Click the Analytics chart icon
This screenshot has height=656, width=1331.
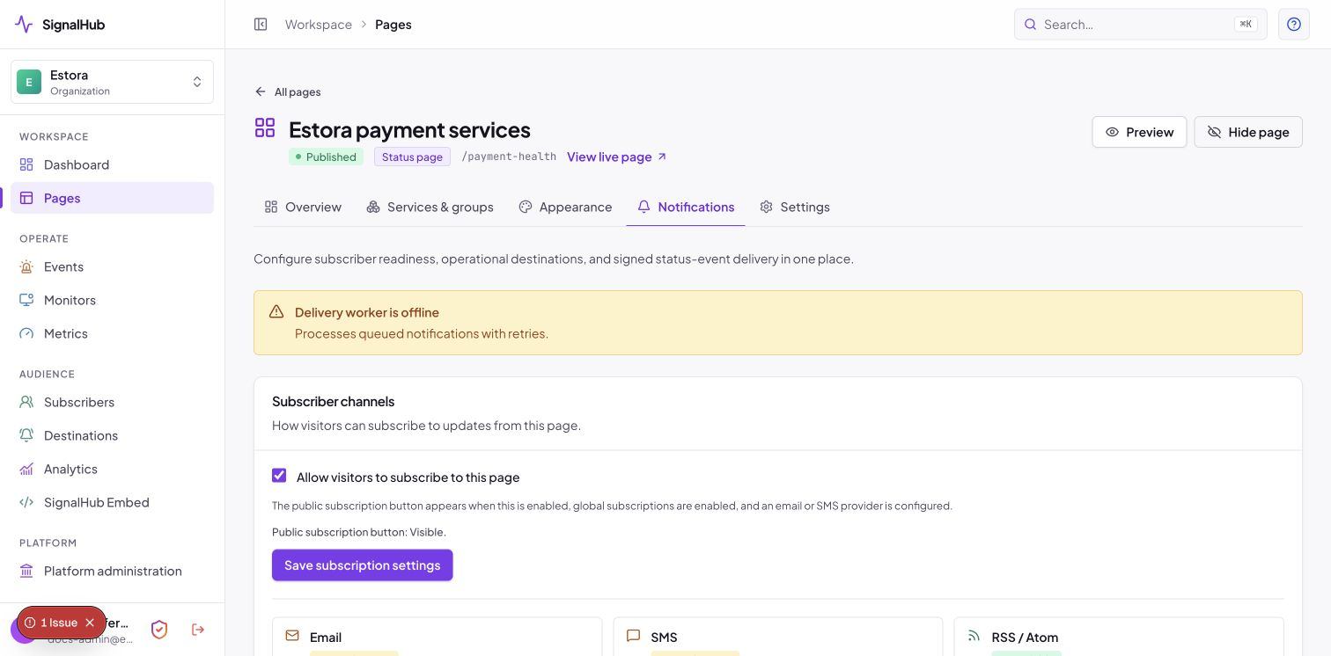click(26, 469)
